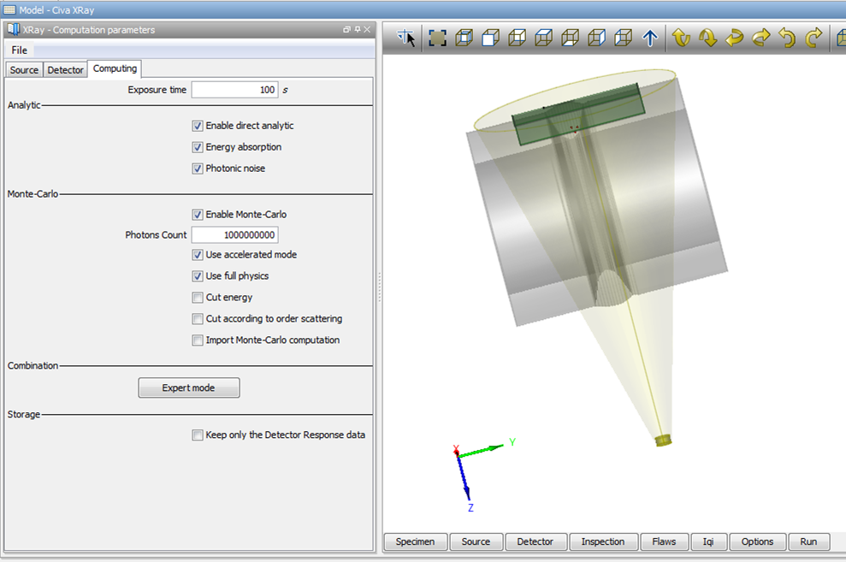
Task: Click the "Photons Count" label
Action: [156, 235]
